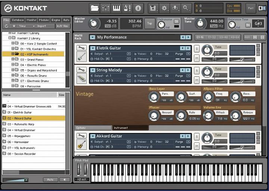Click the Eletrik Guitar volume slider
The height and width of the screenshot is (191, 269).
click(242, 60)
